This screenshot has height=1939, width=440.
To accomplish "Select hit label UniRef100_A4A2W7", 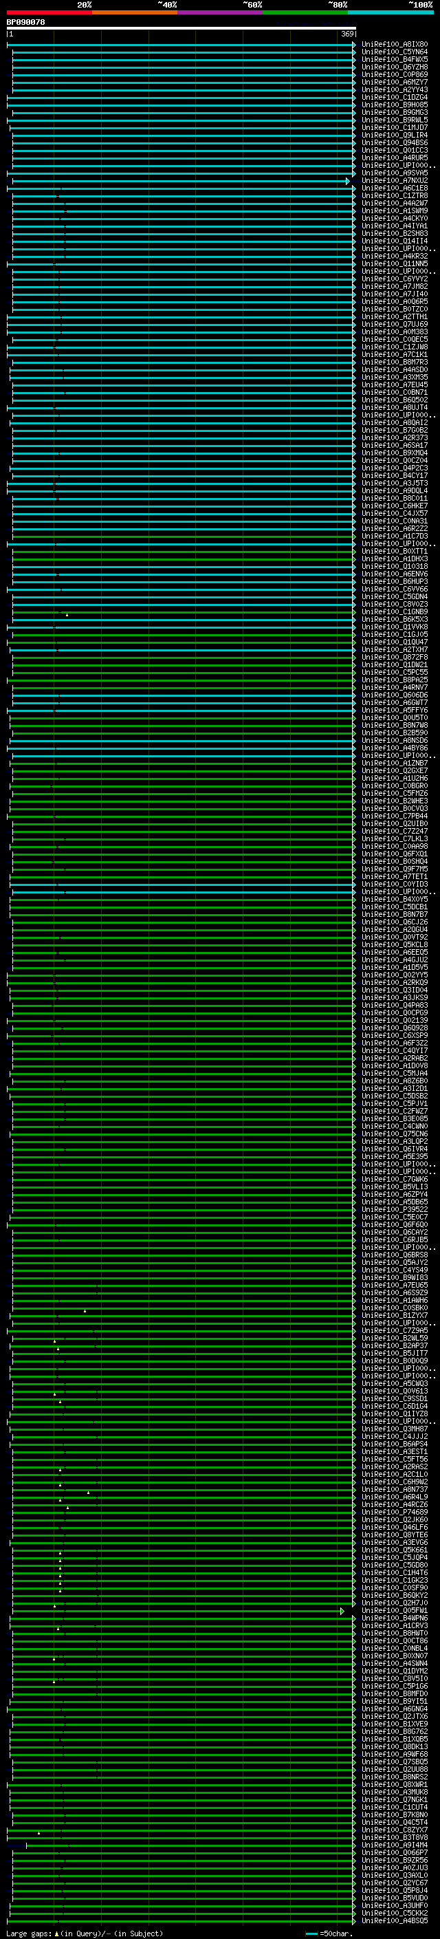I will [394, 203].
